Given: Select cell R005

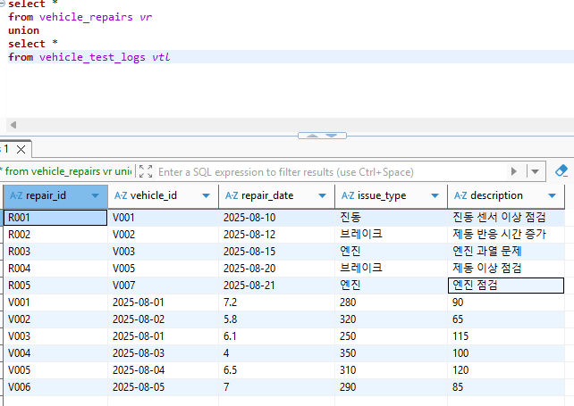Looking at the screenshot, I should pyautogui.click(x=55, y=285).
